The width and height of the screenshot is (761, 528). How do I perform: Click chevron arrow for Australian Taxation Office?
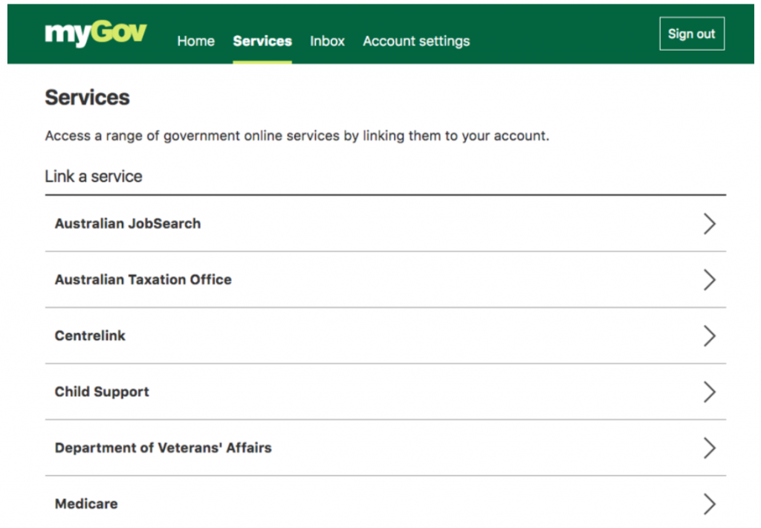click(x=710, y=280)
